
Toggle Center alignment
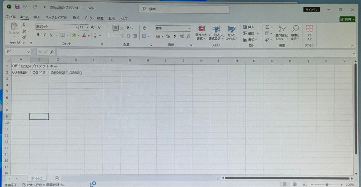point(116,36)
